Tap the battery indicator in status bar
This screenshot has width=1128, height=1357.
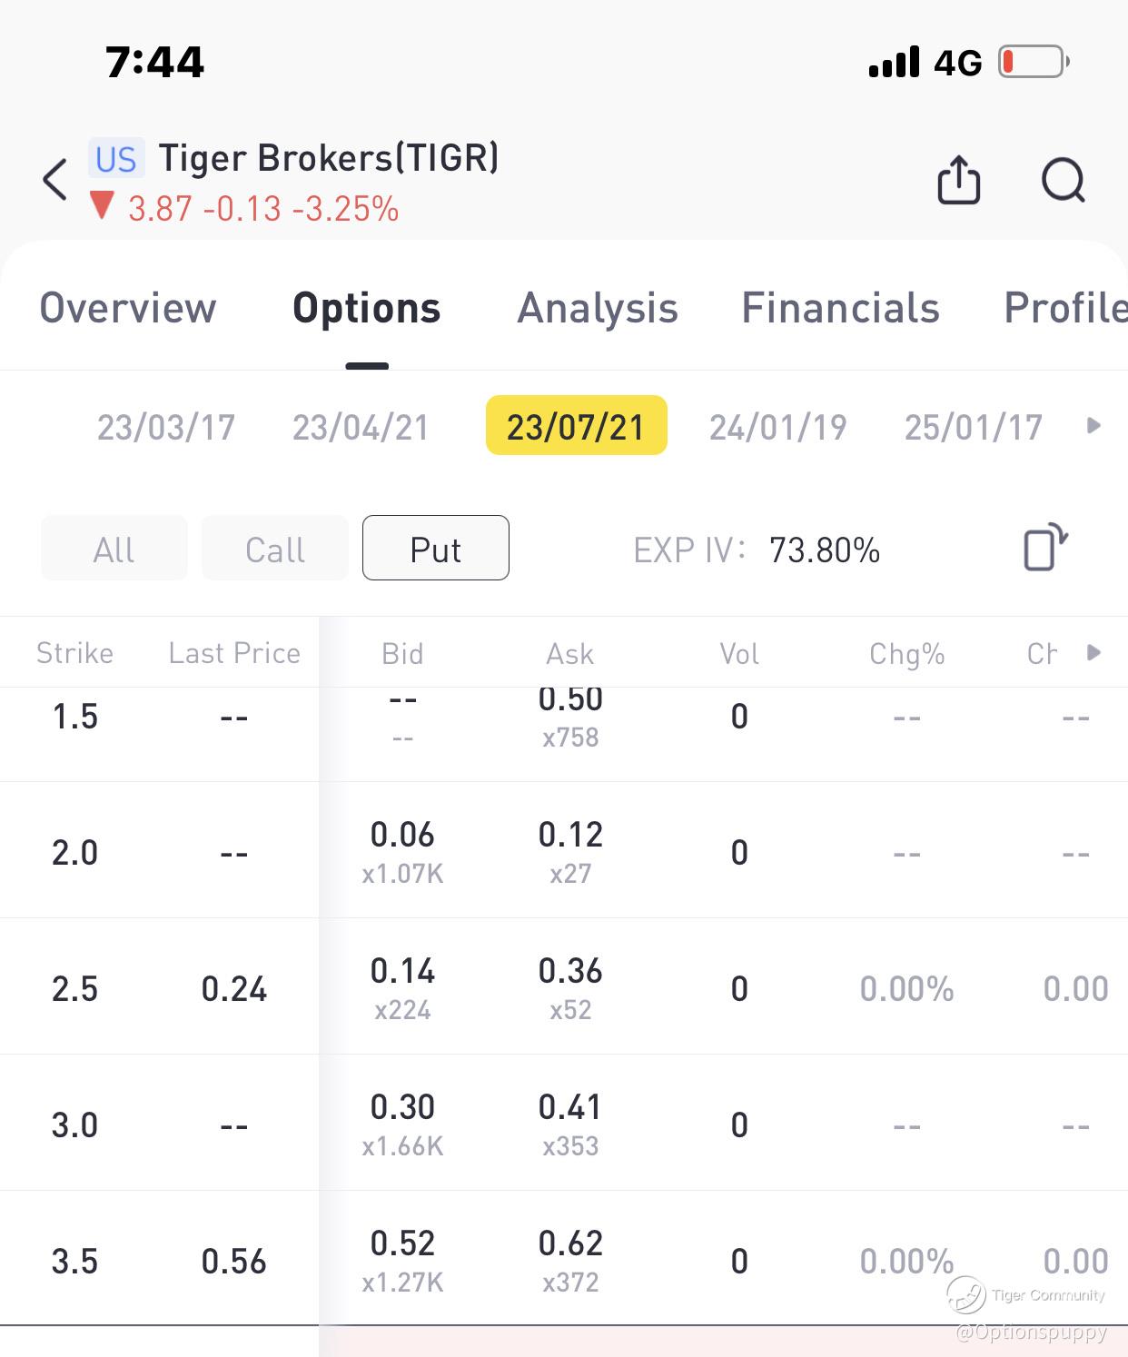[x=1034, y=62]
